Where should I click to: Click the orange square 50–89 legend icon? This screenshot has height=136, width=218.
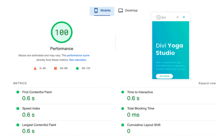56,68
